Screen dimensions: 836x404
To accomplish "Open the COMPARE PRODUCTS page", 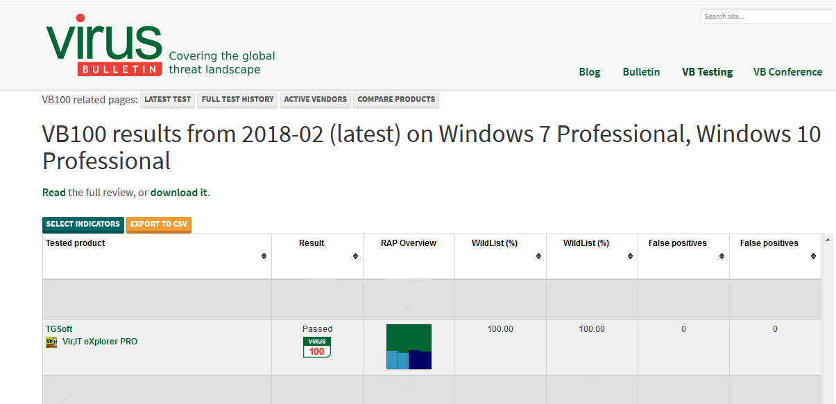I will 396,100.
